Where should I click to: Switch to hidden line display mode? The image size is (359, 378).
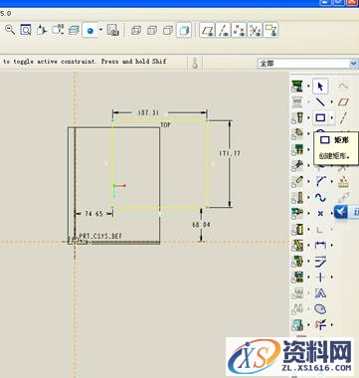(152, 31)
